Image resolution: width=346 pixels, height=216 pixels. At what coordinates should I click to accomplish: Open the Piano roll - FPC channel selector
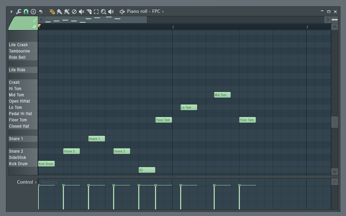(144, 11)
